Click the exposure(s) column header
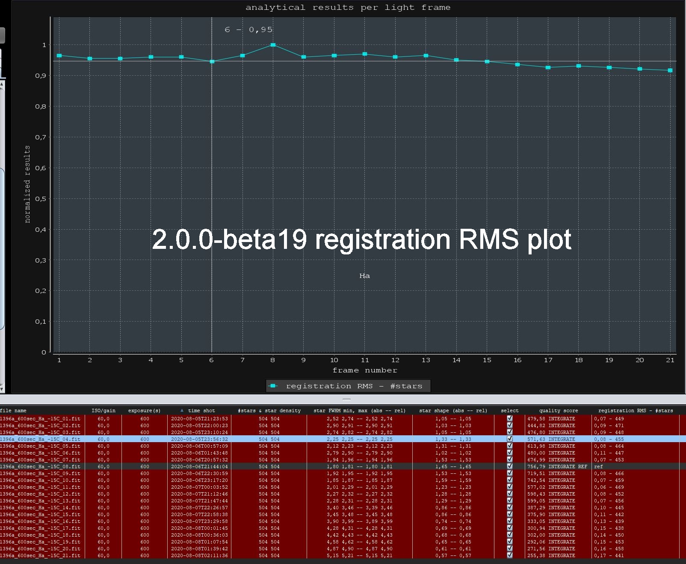The height and width of the screenshot is (564, 686). (x=145, y=410)
